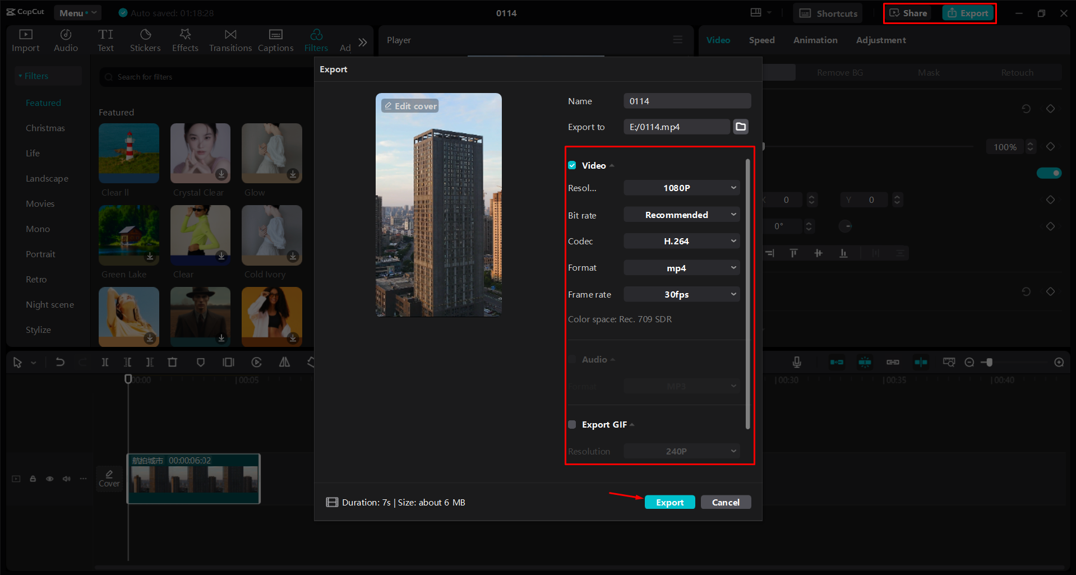Screen dimensions: 1076x575
Task: Open the voiceover recording microphone tool
Action: tap(797, 362)
